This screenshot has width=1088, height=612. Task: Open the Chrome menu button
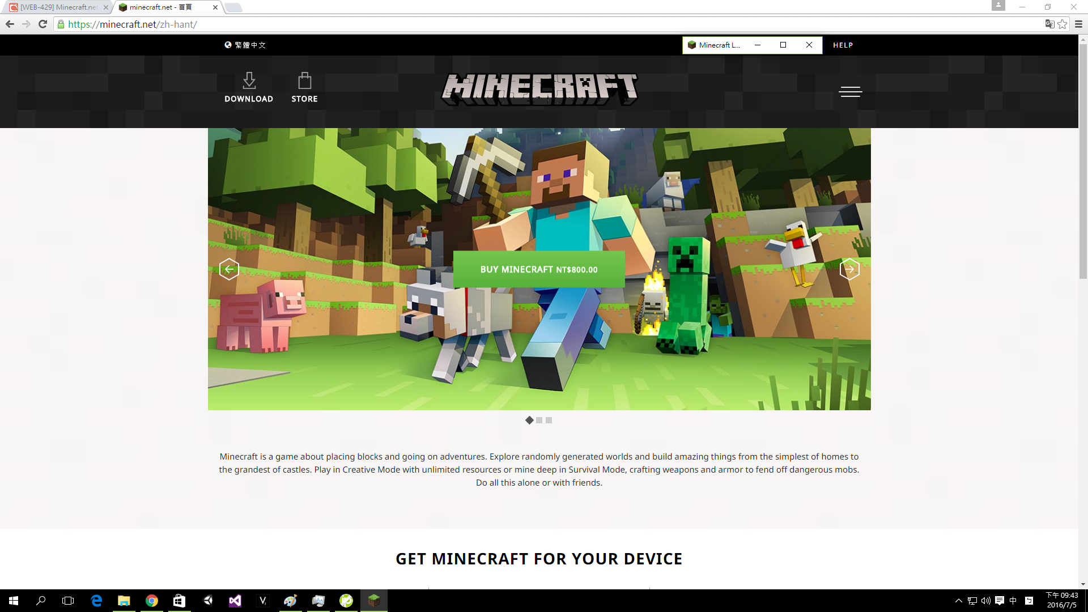1078,24
